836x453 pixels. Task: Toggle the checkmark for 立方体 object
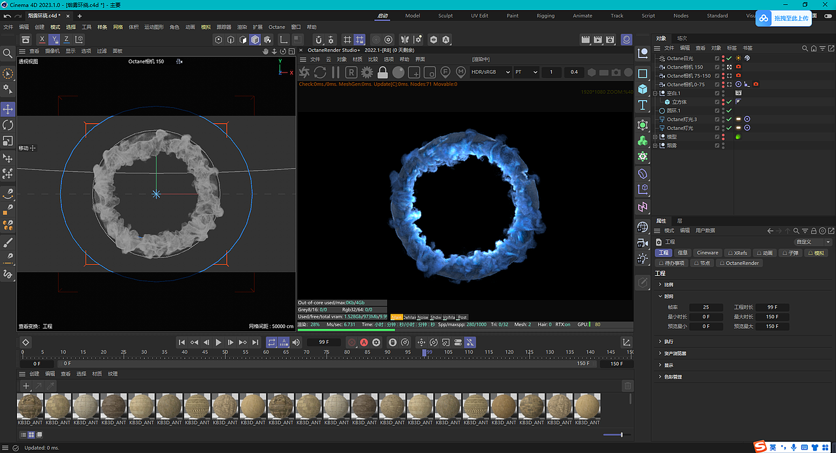[729, 102]
